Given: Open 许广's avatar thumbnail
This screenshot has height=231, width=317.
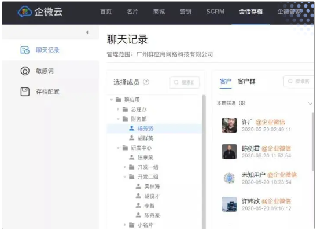Looking at the screenshot, I should click(229, 125).
